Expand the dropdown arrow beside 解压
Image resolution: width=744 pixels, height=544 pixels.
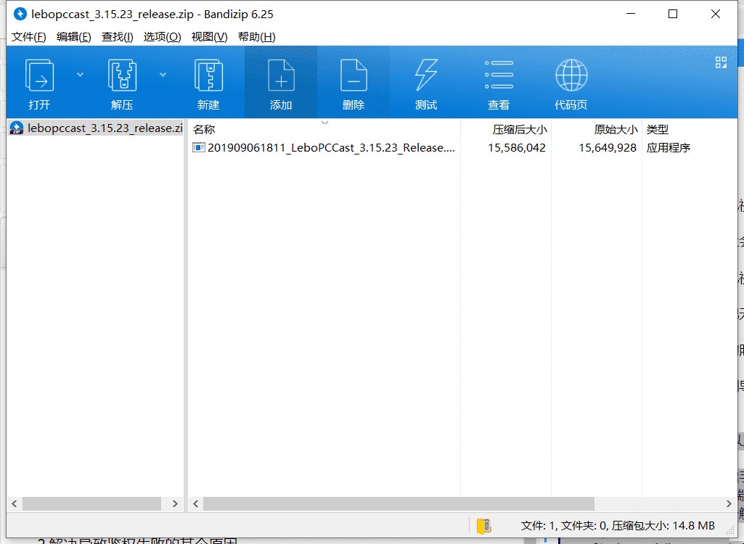163,75
